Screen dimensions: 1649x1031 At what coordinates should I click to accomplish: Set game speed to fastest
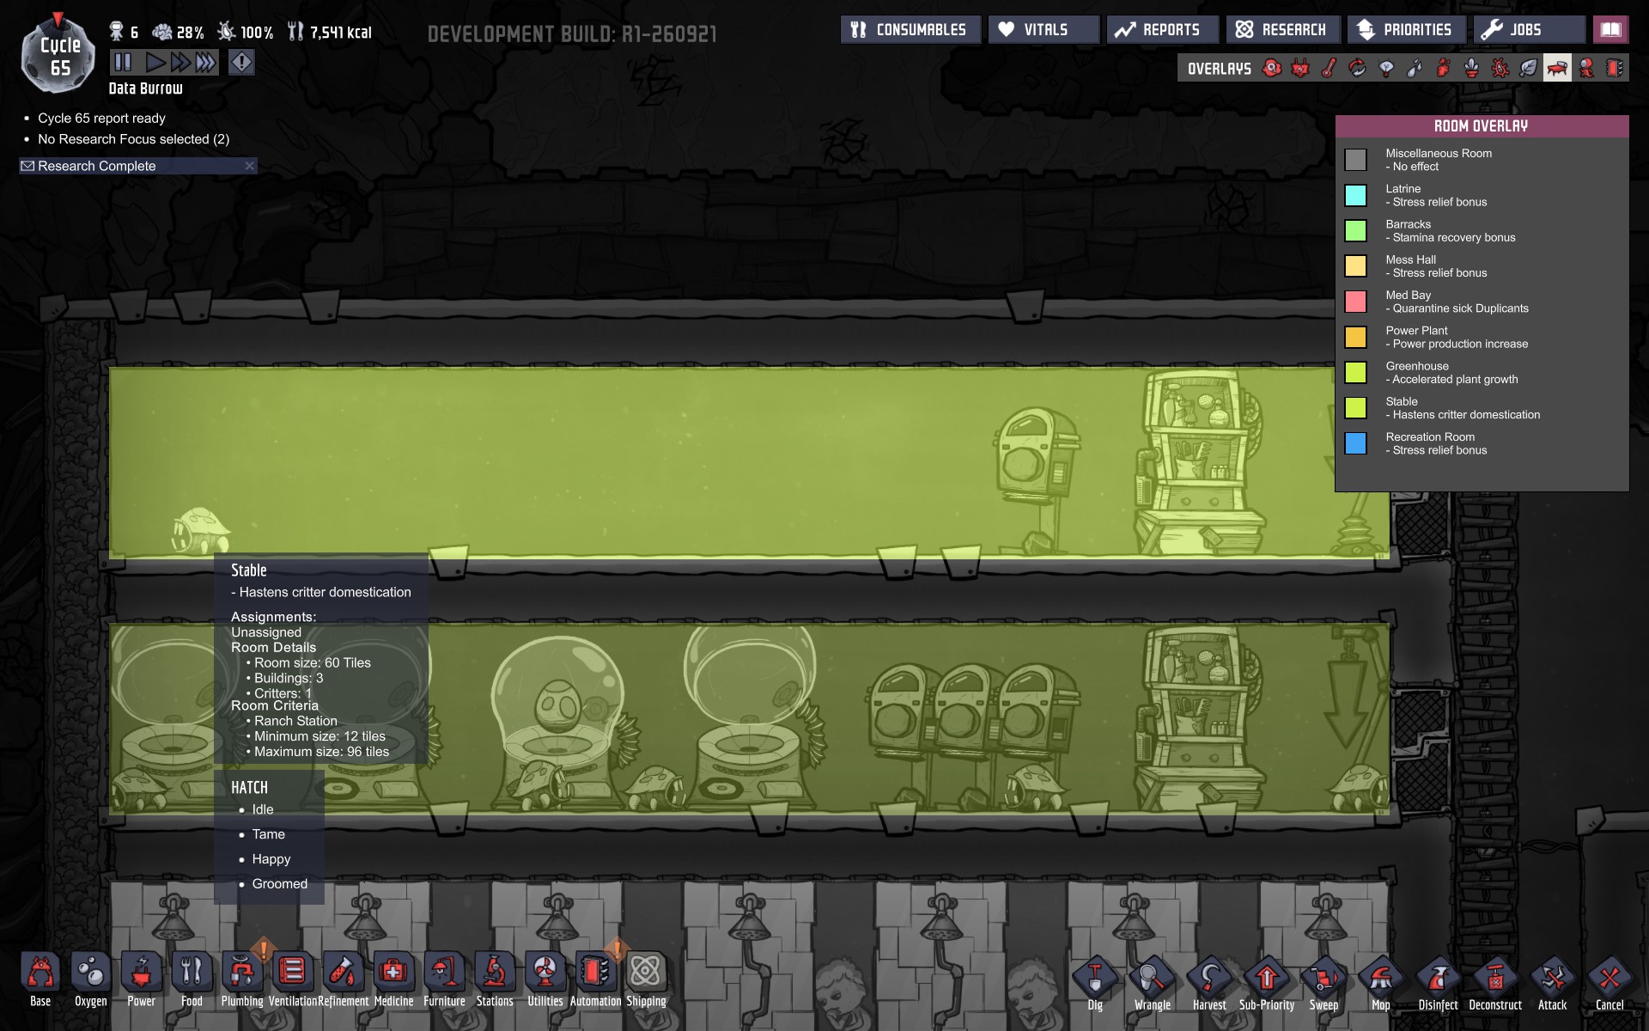coord(206,62)
